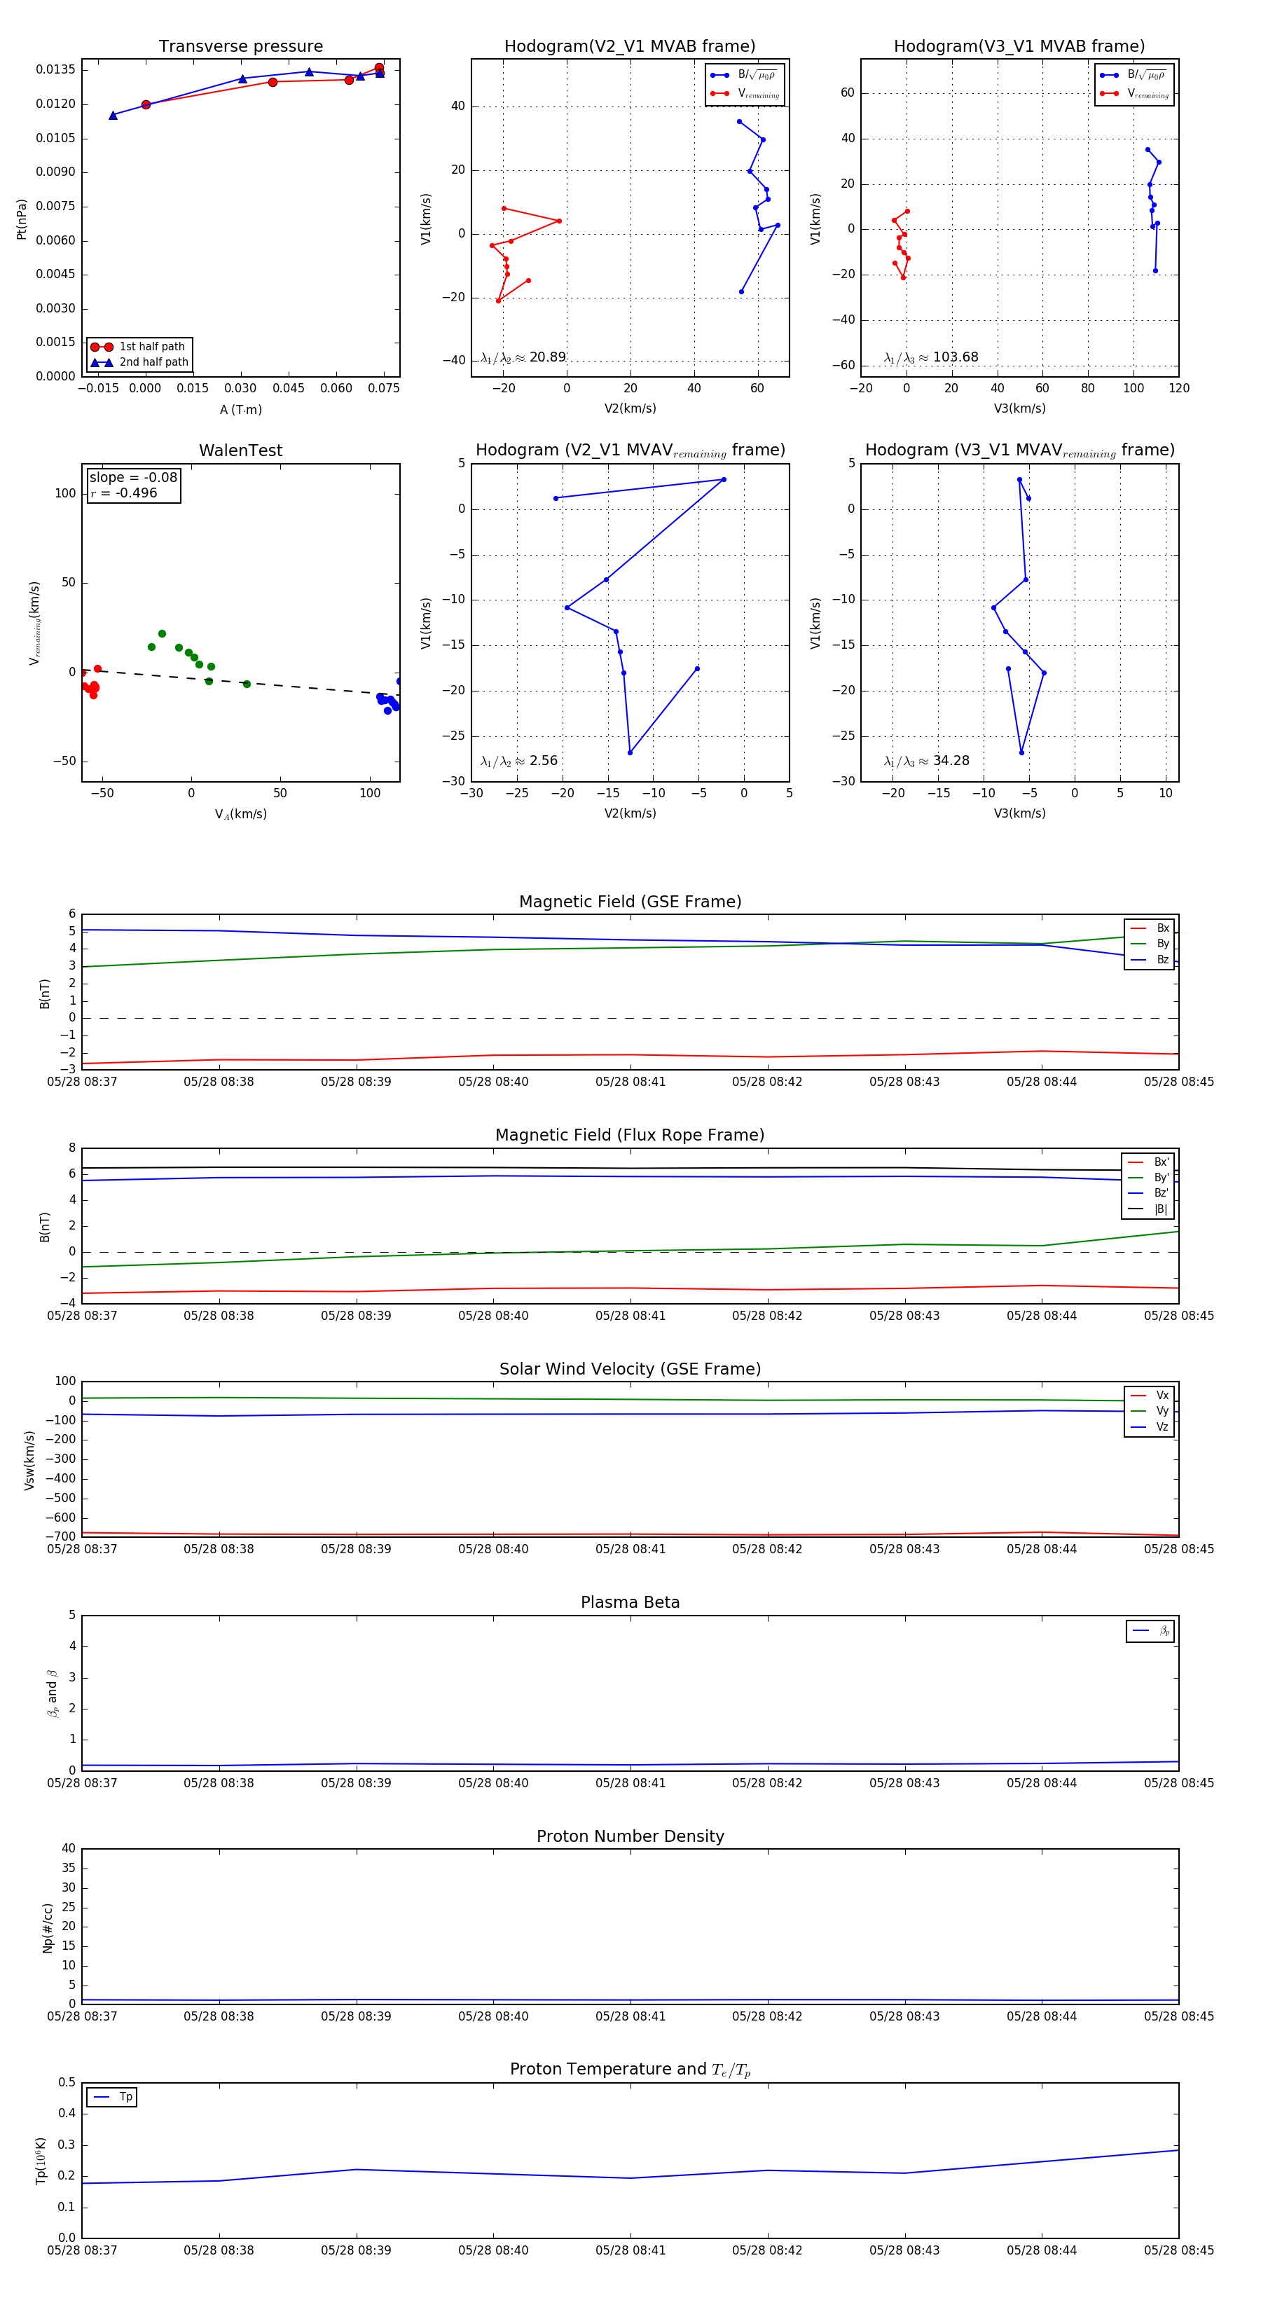Click the eigenvalue ratio "2.56" annotation

point(518,761)
